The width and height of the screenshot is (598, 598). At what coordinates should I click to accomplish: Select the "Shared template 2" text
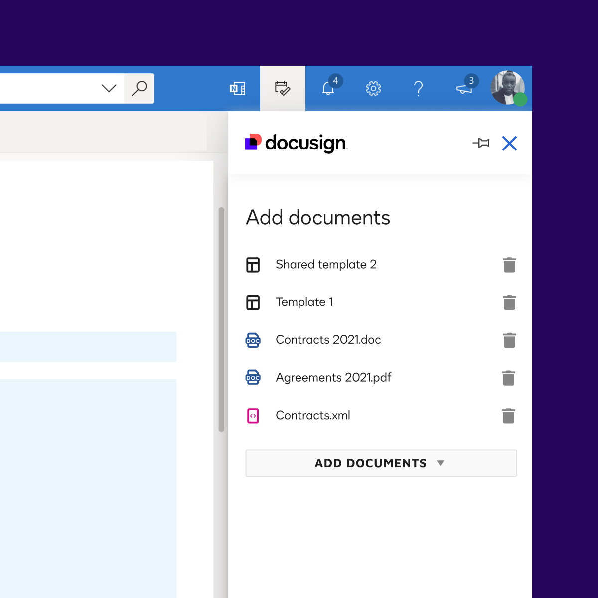point(326,264)
